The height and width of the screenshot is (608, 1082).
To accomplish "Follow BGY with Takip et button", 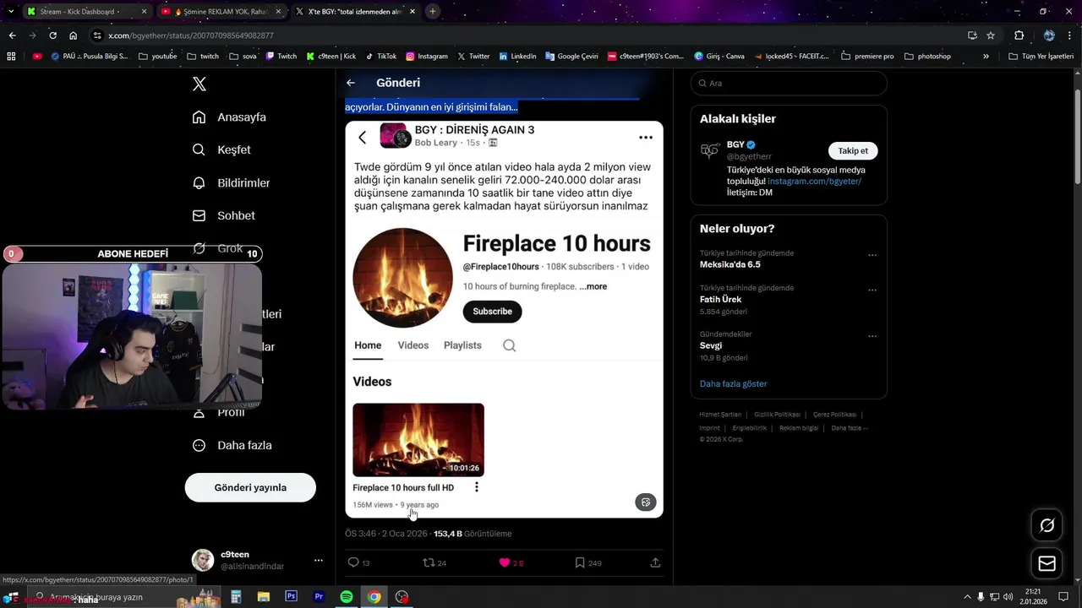I will [x=853, y=150].
